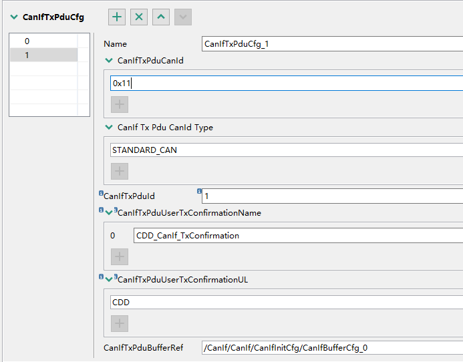Edit the CanIfTxPduBufferRef path field
Viewport: 463px width, 362px height.
point(332,348)
